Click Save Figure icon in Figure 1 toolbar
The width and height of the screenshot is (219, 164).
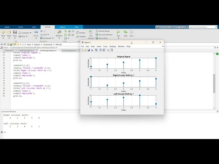click(x=89, y=50)
